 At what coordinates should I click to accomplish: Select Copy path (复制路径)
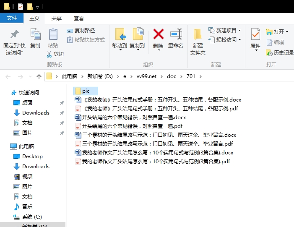point(81,30)
